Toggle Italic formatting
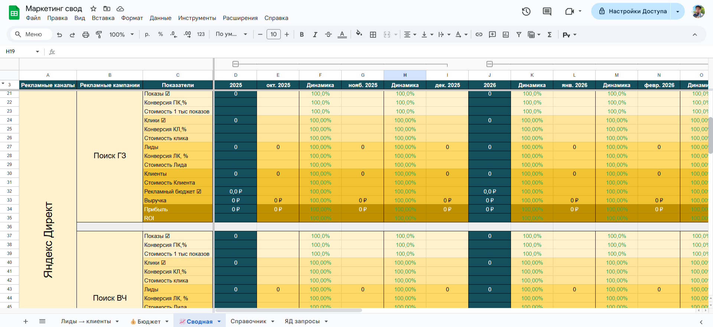Screen dimensions: 713x327 pyautogui.click(x=315, y=34)
